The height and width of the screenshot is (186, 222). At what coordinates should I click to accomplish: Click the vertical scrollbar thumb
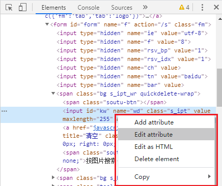click(219, 87)
